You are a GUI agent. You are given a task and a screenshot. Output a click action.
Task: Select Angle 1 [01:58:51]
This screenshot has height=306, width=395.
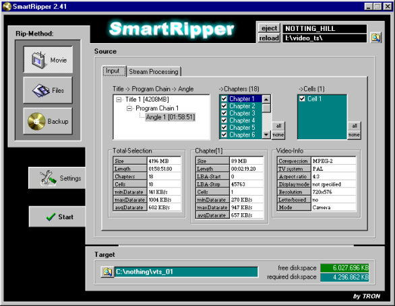(x=171, y=117)
